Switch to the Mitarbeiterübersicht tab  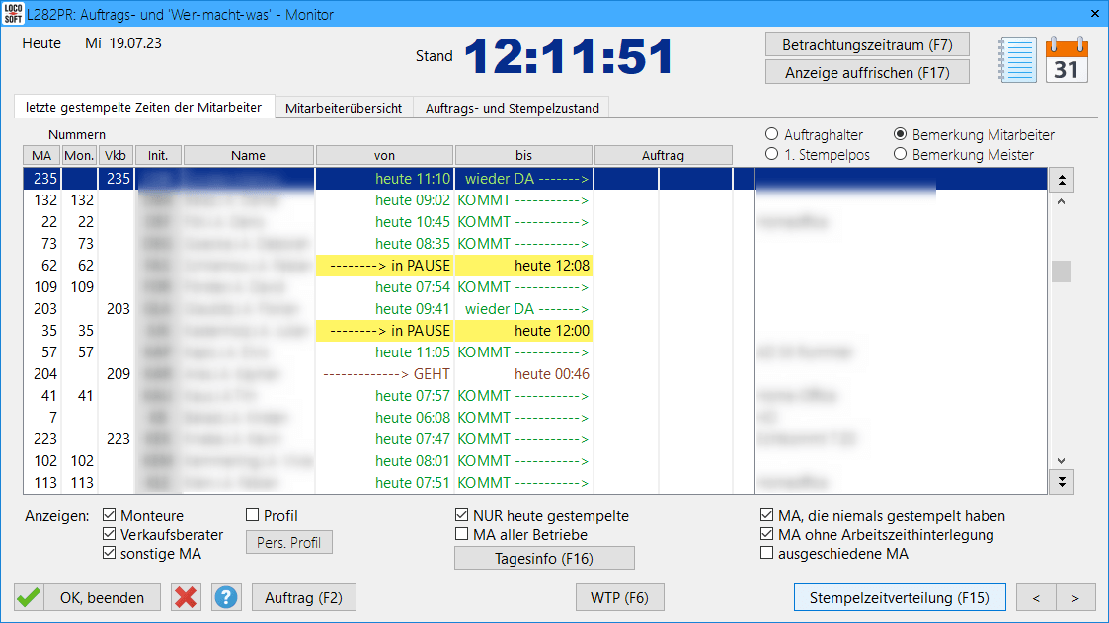click(343, 108)
